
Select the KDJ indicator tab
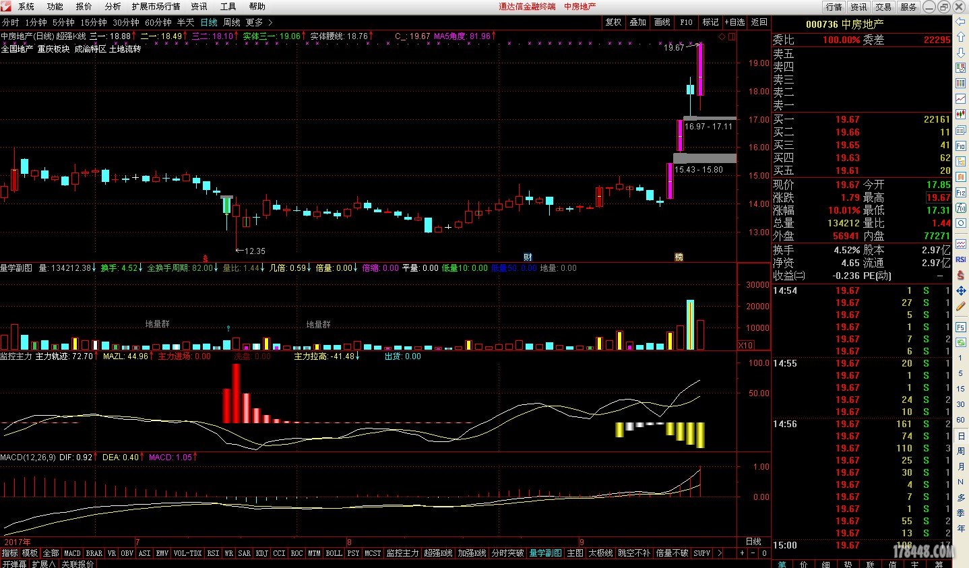(261, 553)
